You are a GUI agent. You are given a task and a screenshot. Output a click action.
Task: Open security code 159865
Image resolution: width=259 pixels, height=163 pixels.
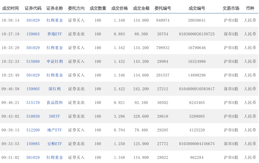pyautogui.click(x=33, y=34)
